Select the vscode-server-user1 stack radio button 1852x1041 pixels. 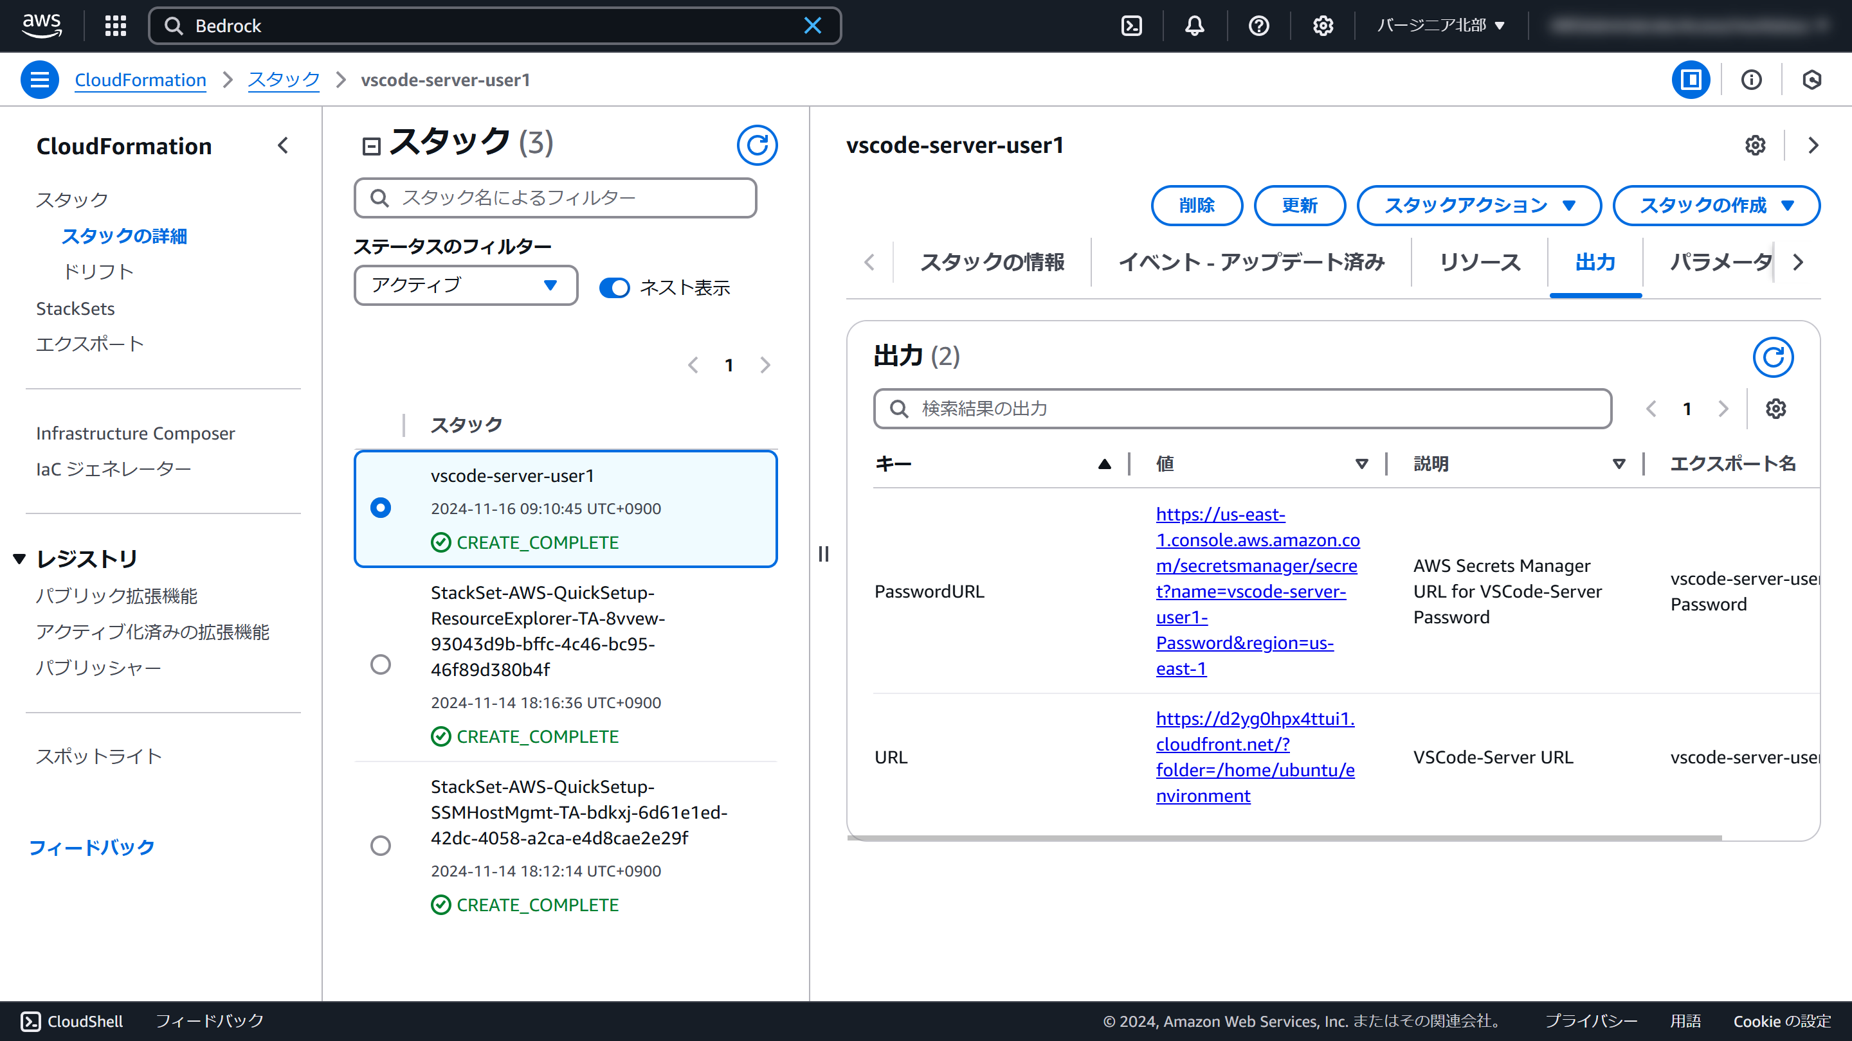(x=381, y=508)
